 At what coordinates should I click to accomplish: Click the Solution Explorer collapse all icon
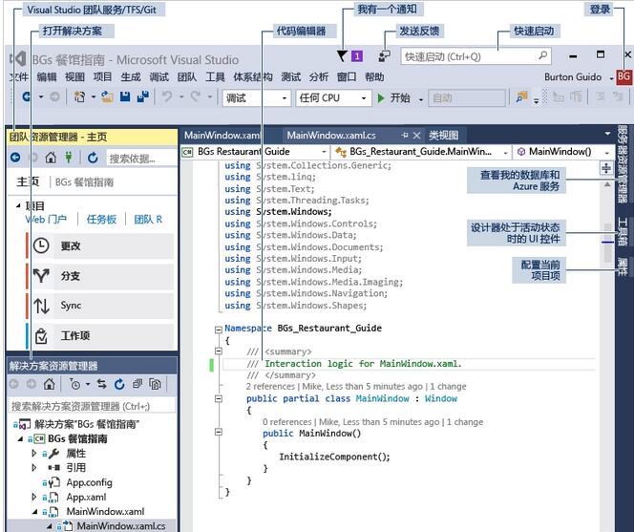pyautogui.click(x=137, y=384)
